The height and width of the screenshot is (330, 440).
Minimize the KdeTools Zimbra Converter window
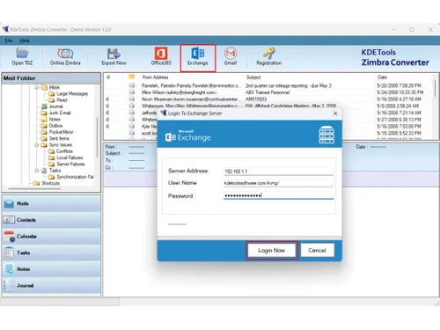click(x=393, y=29)
